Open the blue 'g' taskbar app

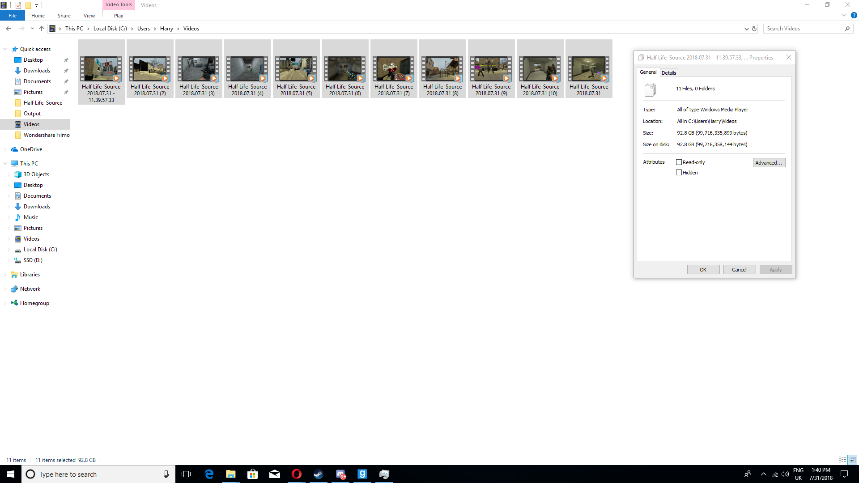(x=362, y=474)
